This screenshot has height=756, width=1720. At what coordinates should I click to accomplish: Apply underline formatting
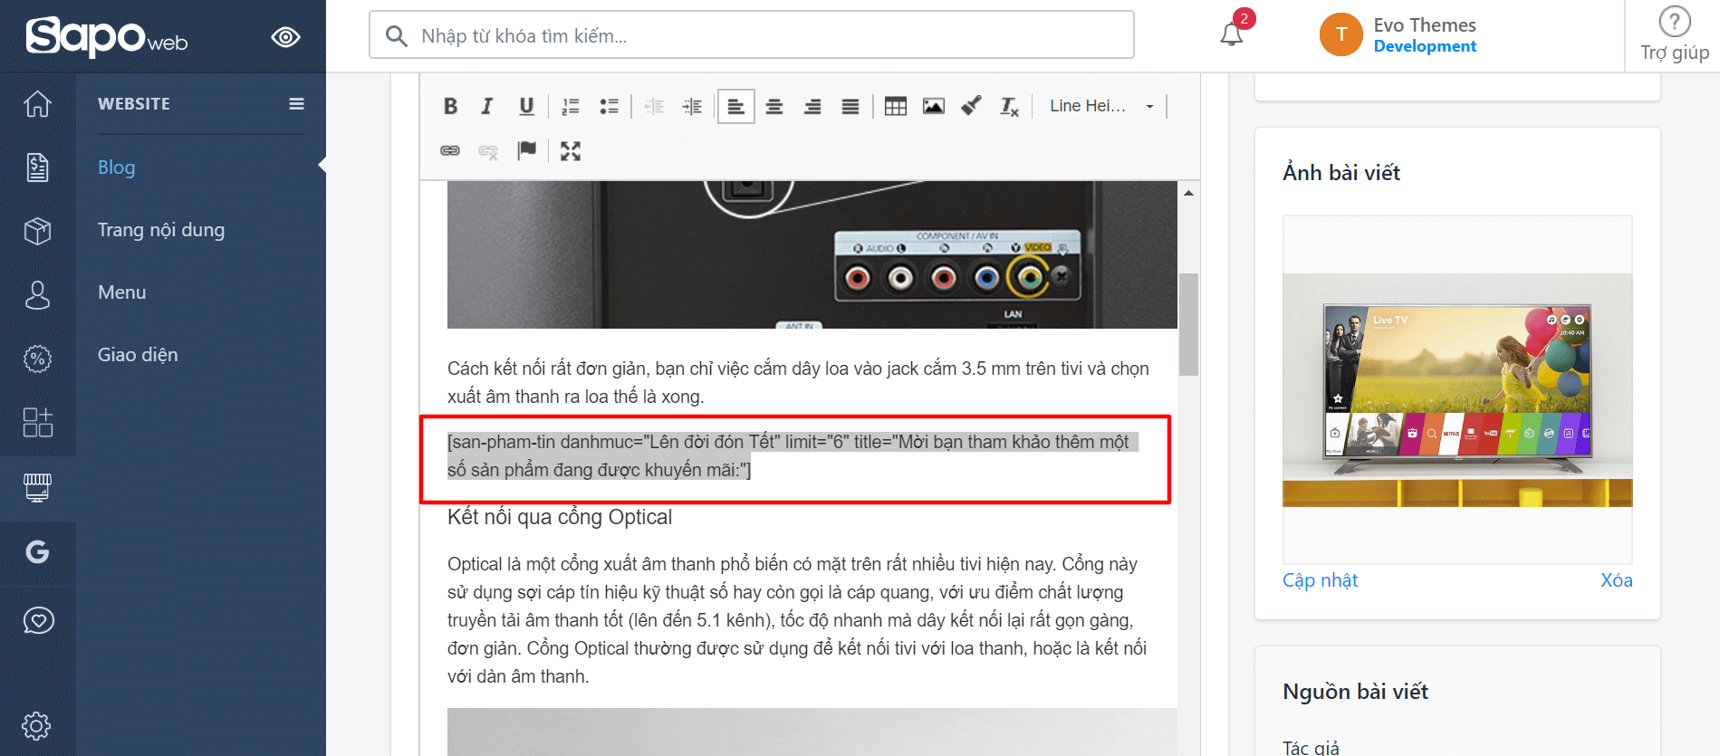tap(526, 106)
